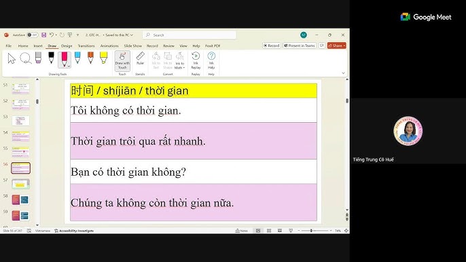The image size is (466, 262).
Task: Open the Review tab
Action: click(168, 45)
